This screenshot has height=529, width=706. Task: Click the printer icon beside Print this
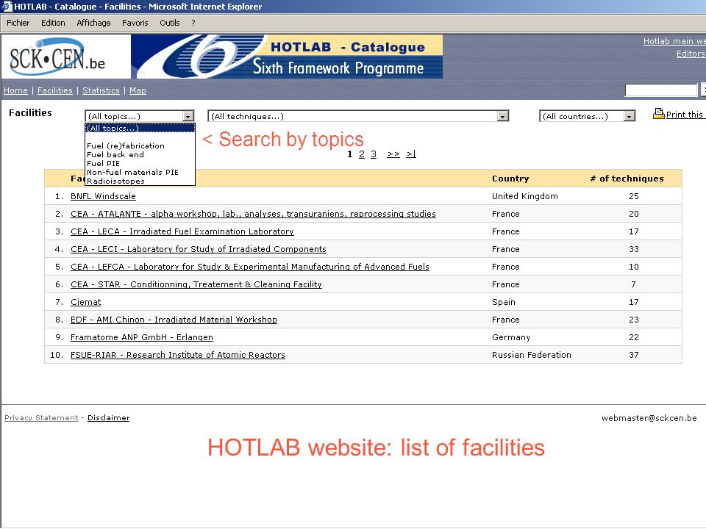659,114
